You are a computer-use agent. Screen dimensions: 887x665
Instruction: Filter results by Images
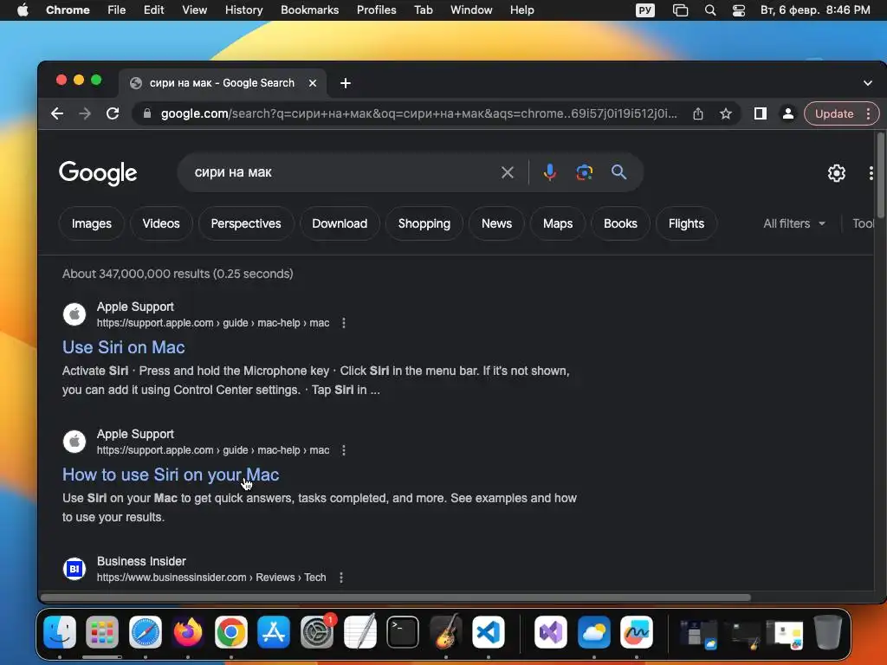coord(91,224)
